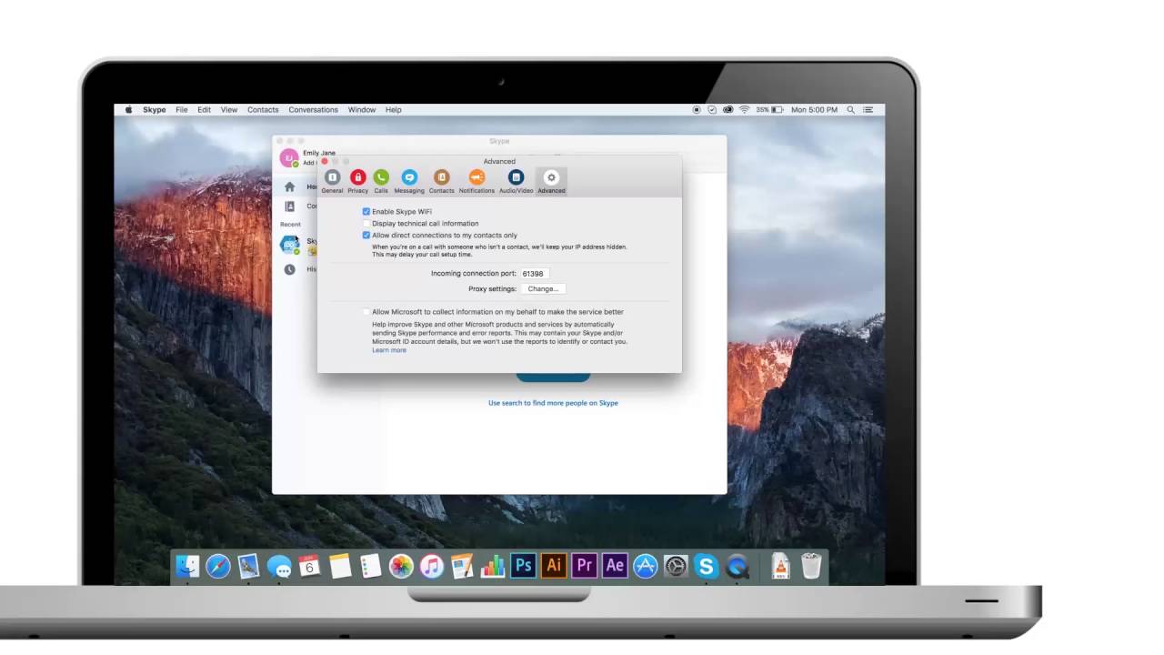
Task: Open Notification Center from the menu bar
Action: pyautogui.click(x=869, y=109)
